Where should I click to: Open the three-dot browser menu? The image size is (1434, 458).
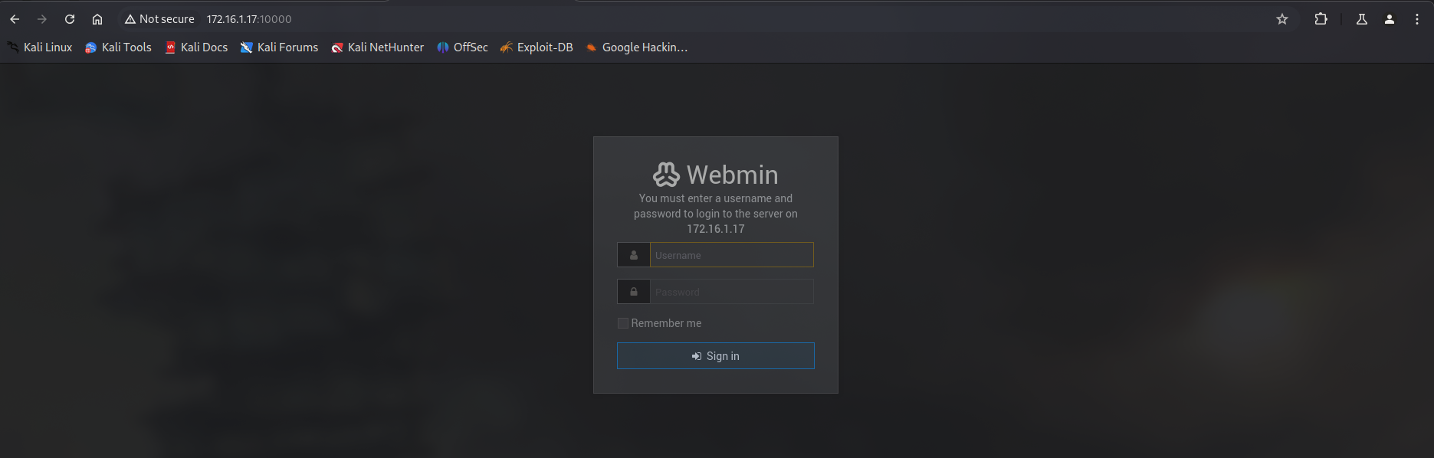[x=1417, y=19]
